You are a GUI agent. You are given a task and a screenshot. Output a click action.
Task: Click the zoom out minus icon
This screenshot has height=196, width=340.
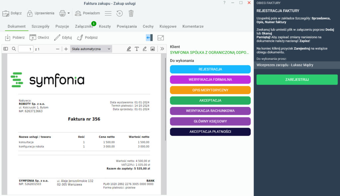57,49
